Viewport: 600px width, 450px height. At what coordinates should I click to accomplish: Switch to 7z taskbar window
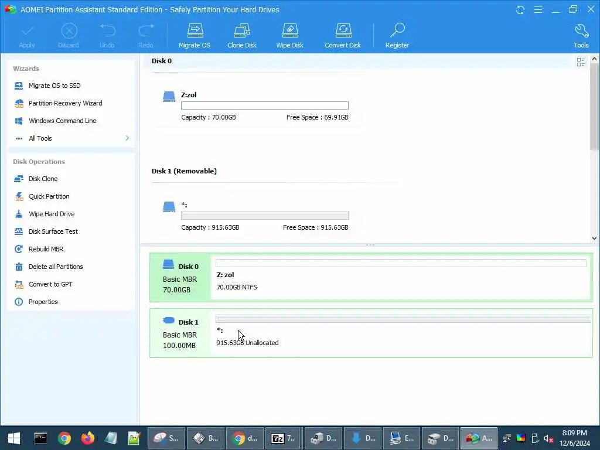tap(284, 438)
